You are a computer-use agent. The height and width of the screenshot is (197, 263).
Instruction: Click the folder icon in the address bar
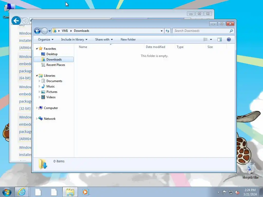(x=54, y=31)
